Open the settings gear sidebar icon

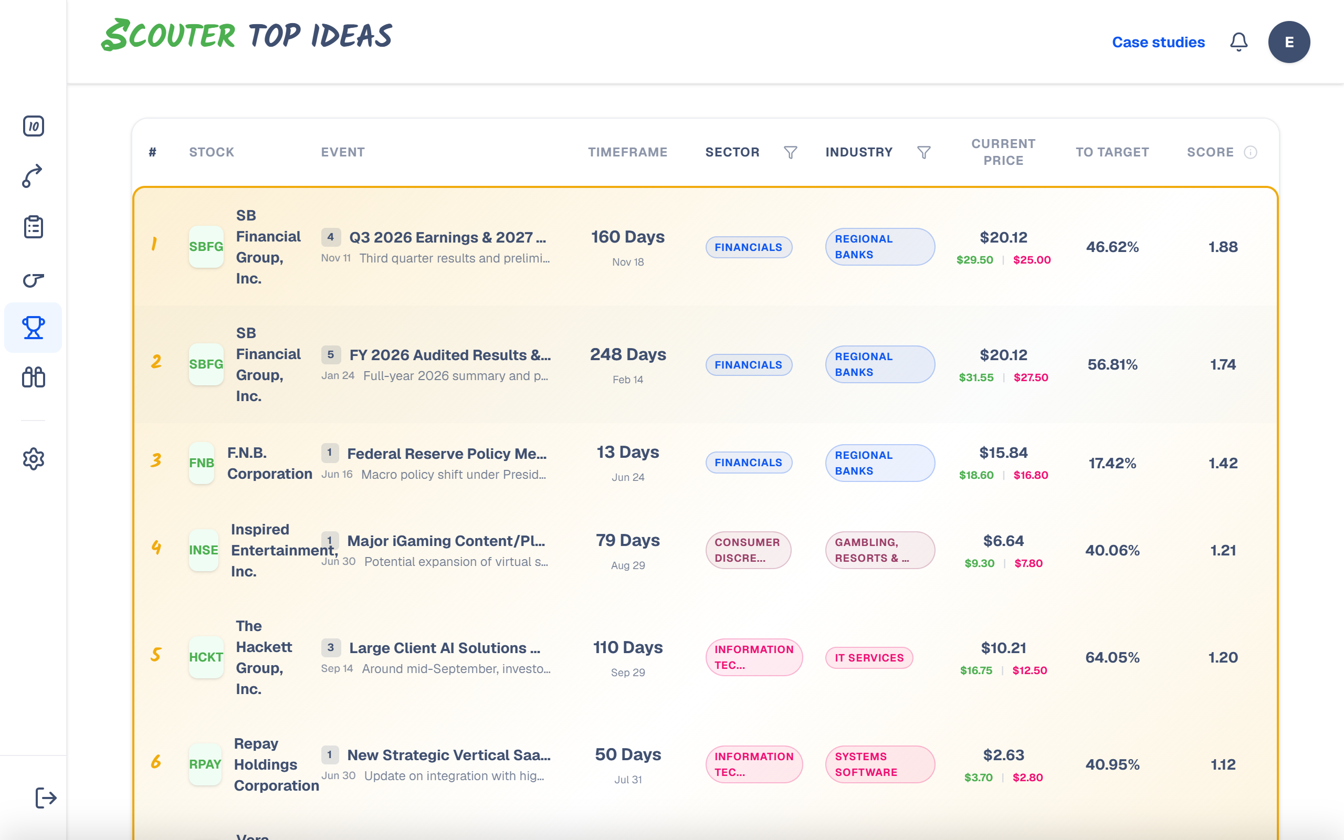pyautogui.click(x=33, y=459)
